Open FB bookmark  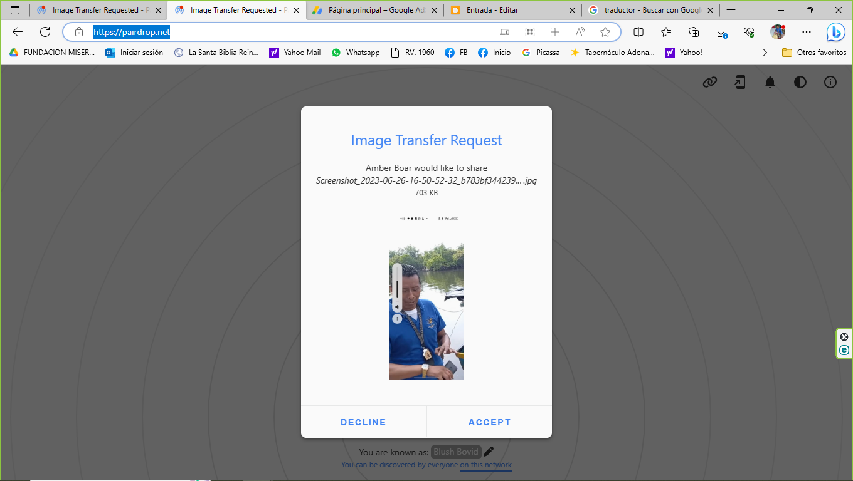(456, 53)
